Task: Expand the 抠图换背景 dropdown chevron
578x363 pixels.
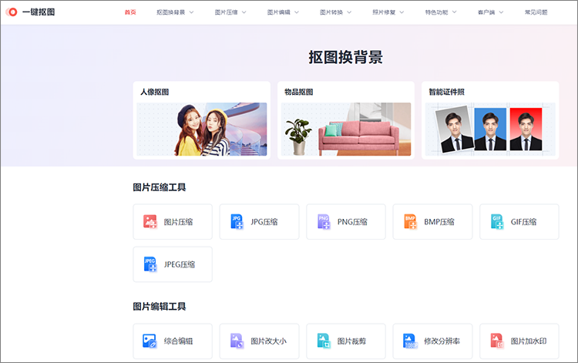Action: [x=191, y=12]
